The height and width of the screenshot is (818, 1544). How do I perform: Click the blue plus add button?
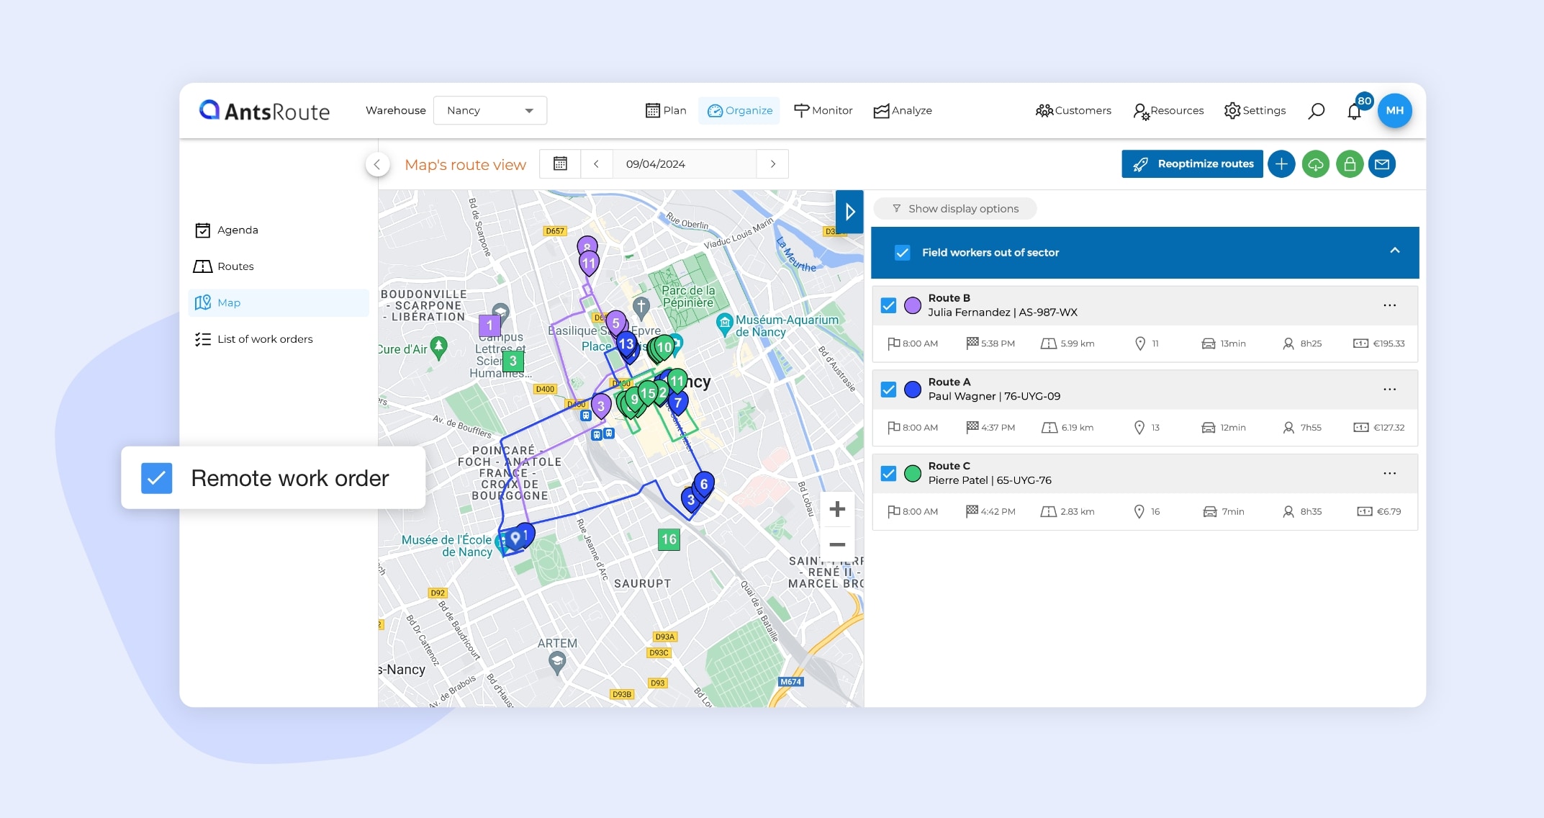click(x=1281, y=164)
